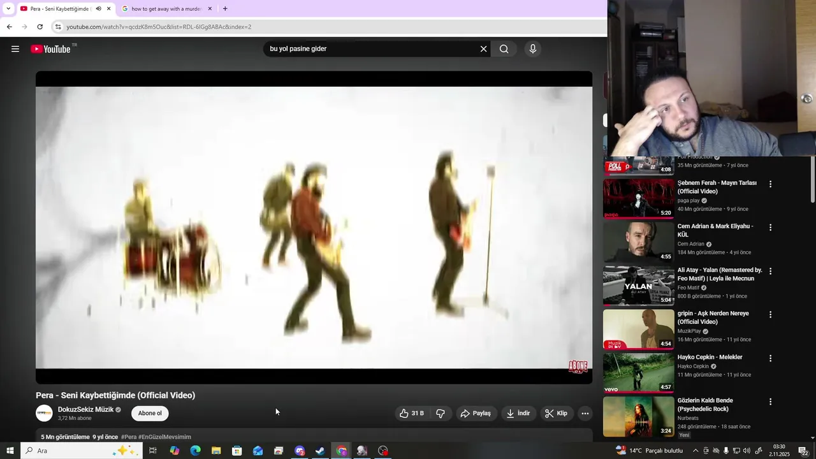This screenshot has width=816, height=459.
Task: Open the Windows Start menu
Action: pos(10,451)
